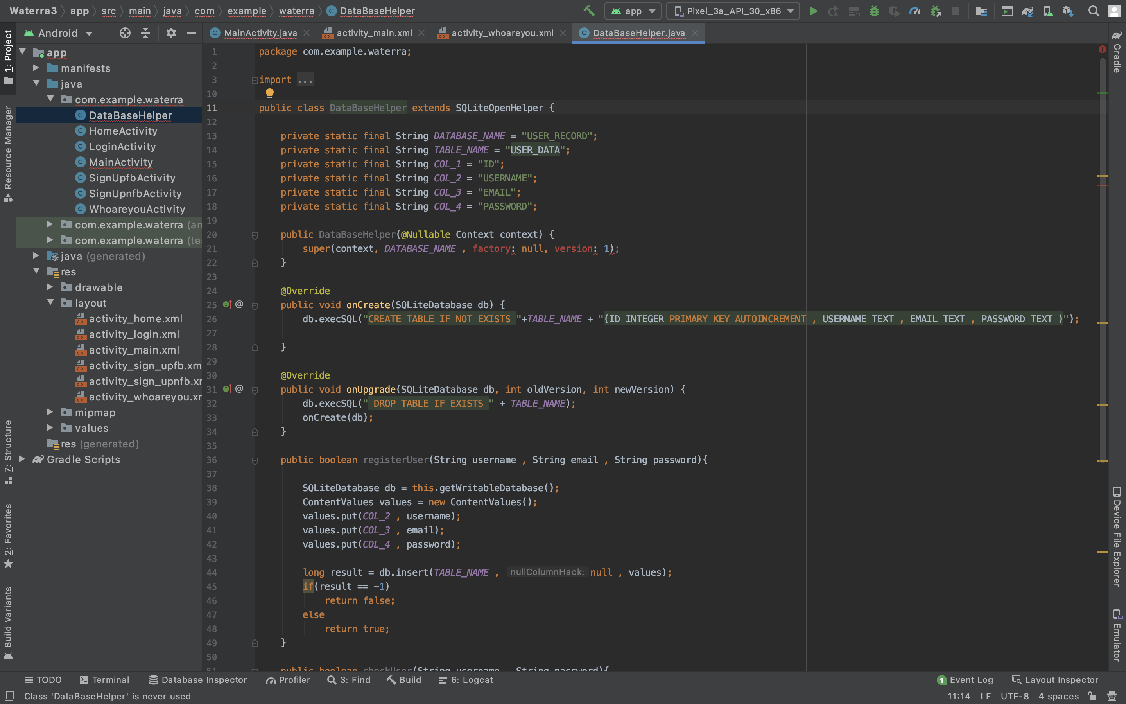The image size is (1126, 704).
Task: Toggle the read-only lock in status bar
Action: (x=1092, y=696)
